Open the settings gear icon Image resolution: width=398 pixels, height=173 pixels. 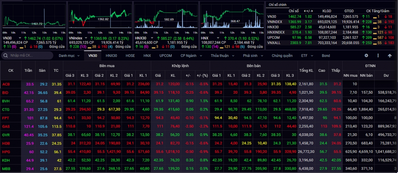tap(366, 56)
